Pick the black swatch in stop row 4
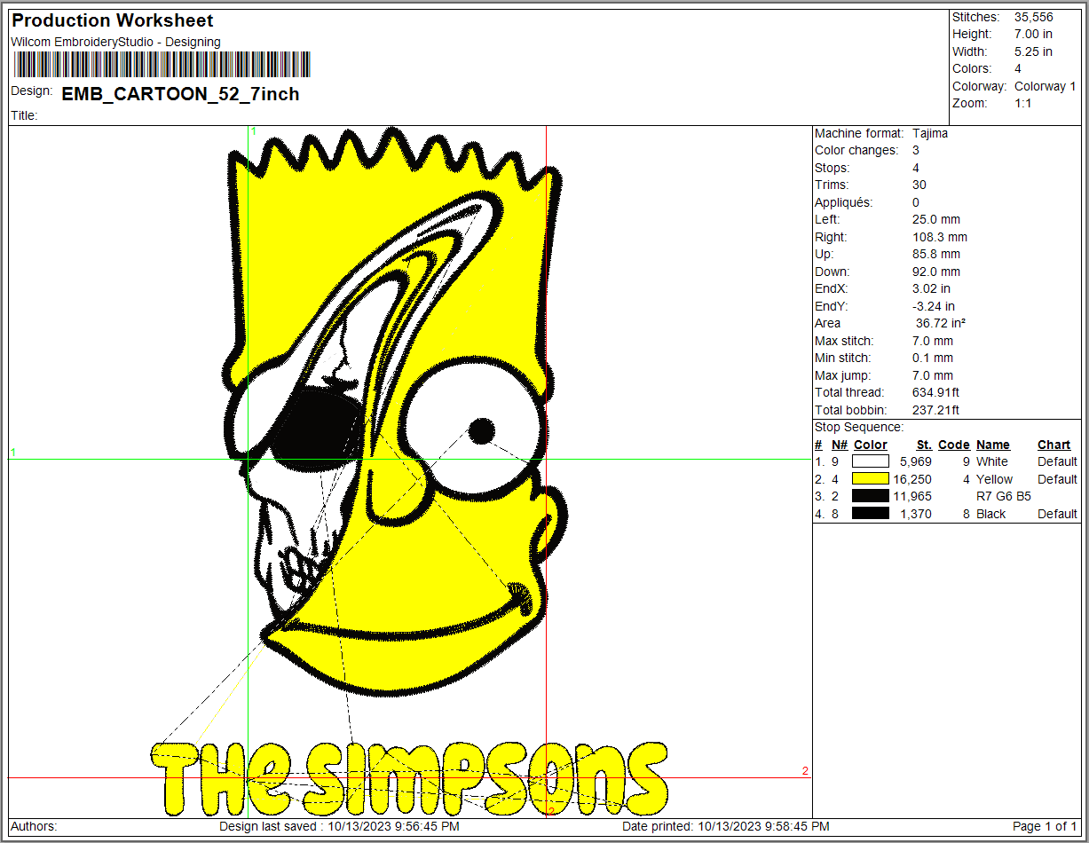 pos(870,514)
